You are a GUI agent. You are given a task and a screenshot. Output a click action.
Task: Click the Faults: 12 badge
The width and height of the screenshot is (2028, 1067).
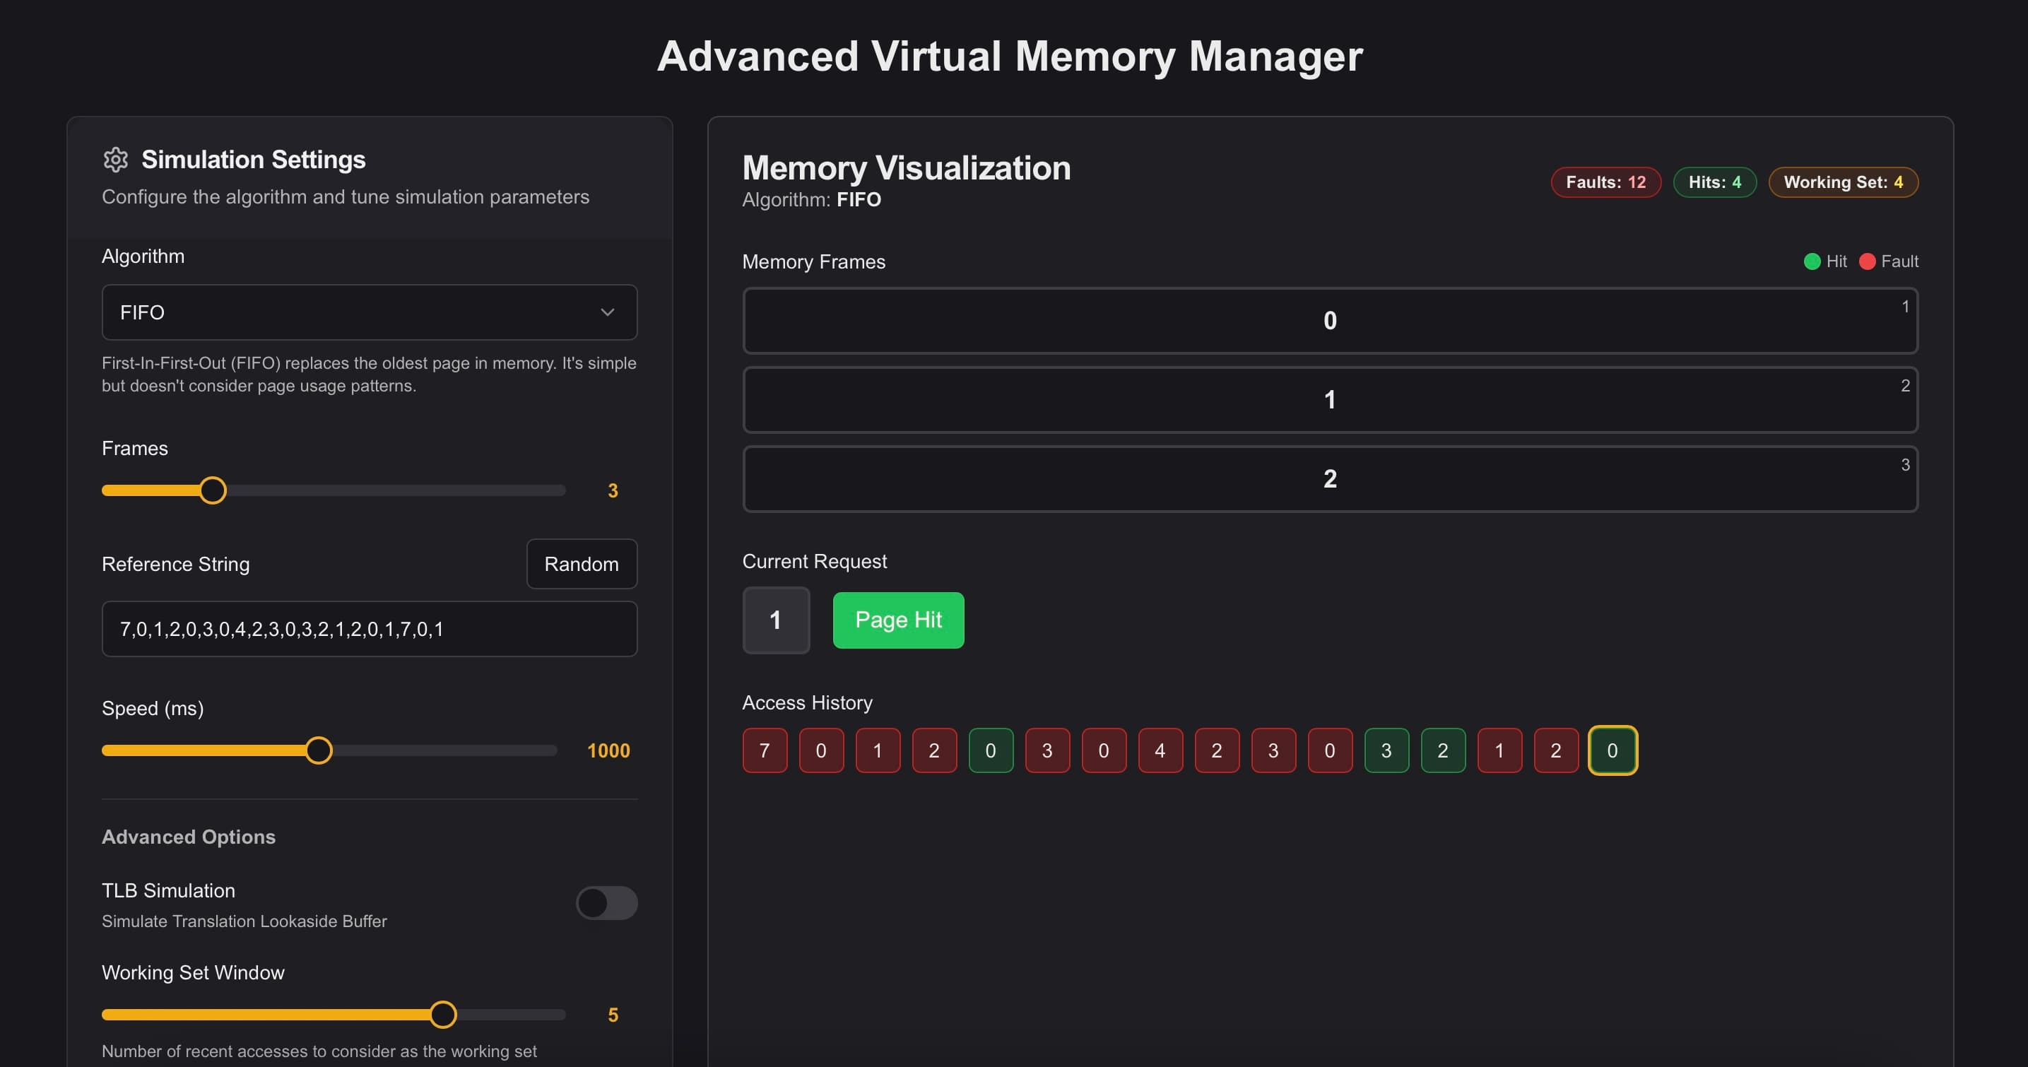click(1606, 183)
